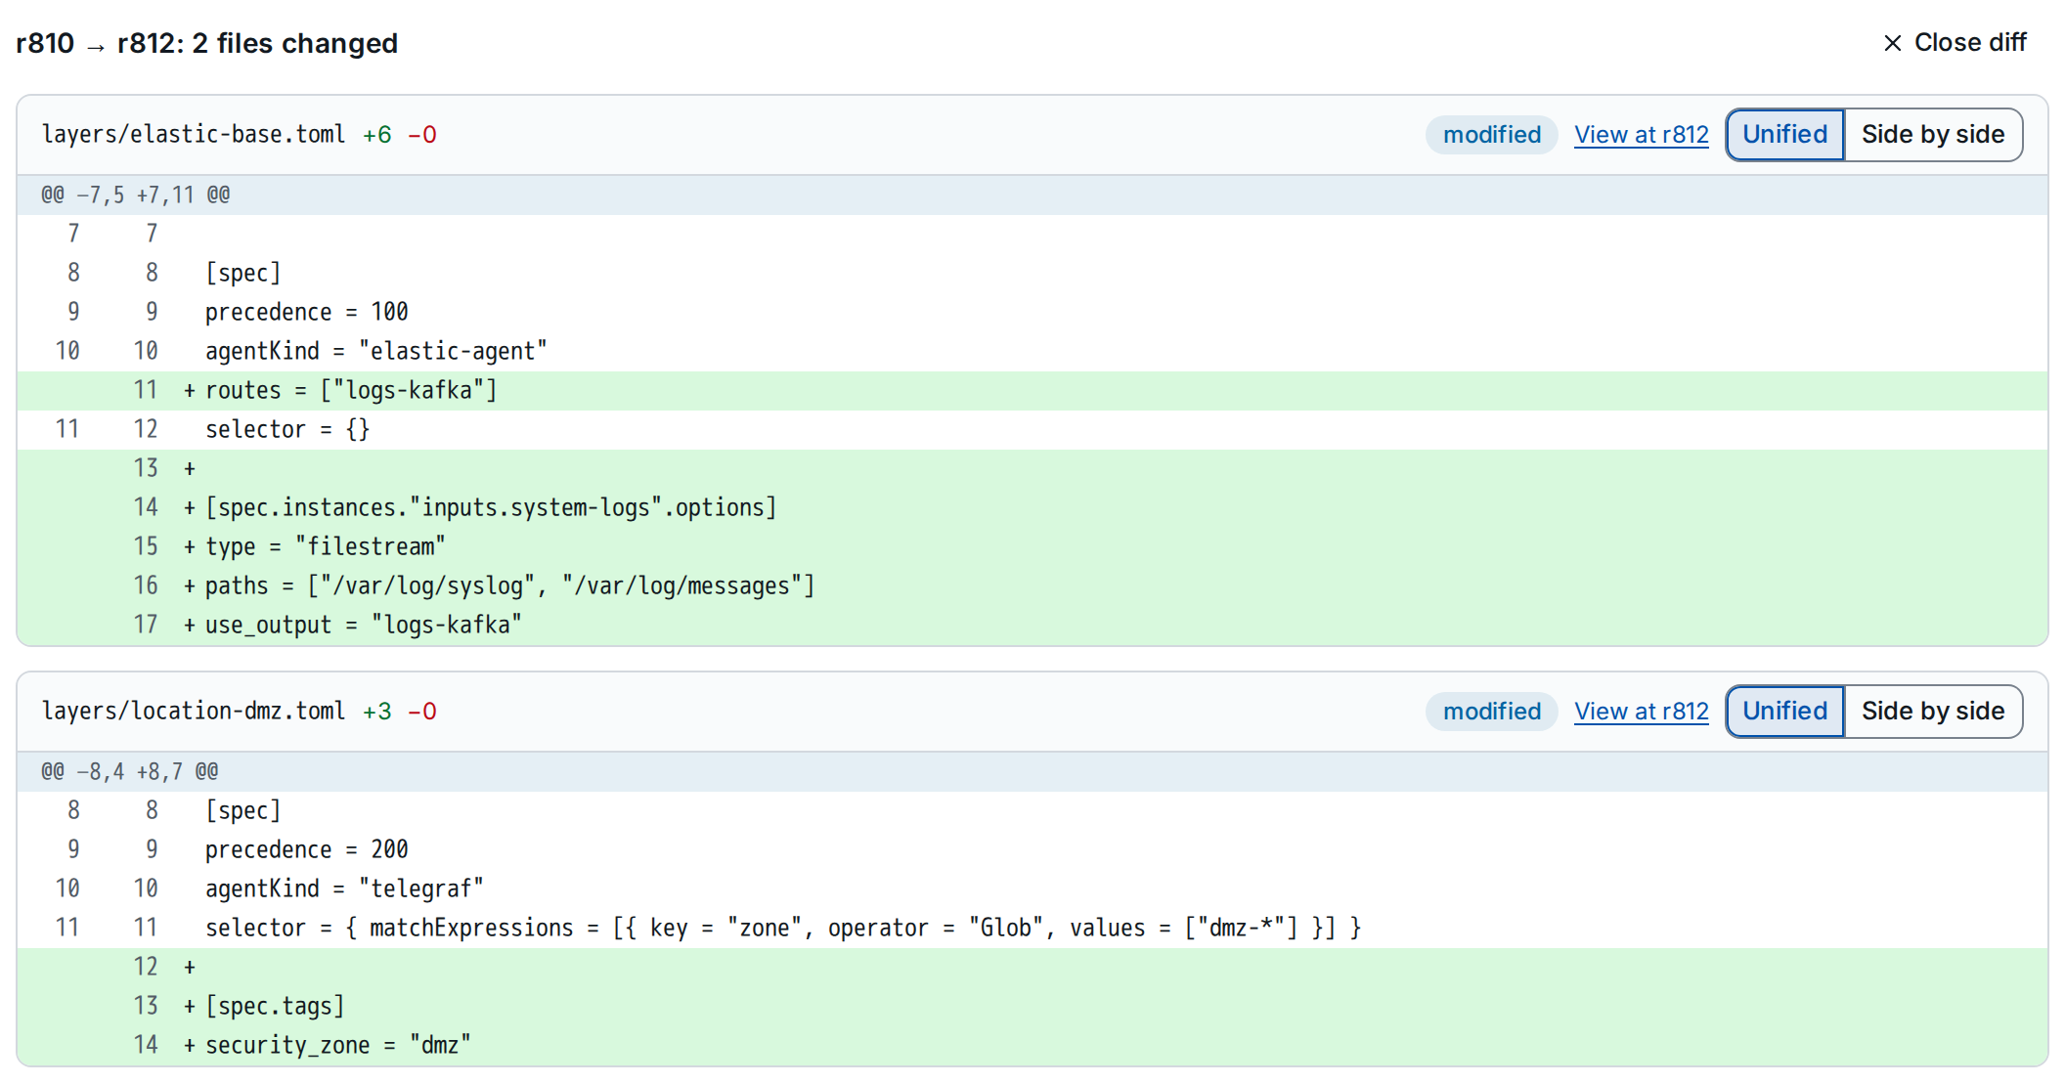
Task: Switch elastic-base.toml diff to Unified view
Action: point(1784,135)
